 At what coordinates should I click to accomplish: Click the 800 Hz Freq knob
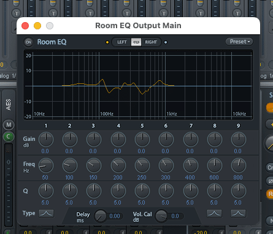(x=239, y=165)
